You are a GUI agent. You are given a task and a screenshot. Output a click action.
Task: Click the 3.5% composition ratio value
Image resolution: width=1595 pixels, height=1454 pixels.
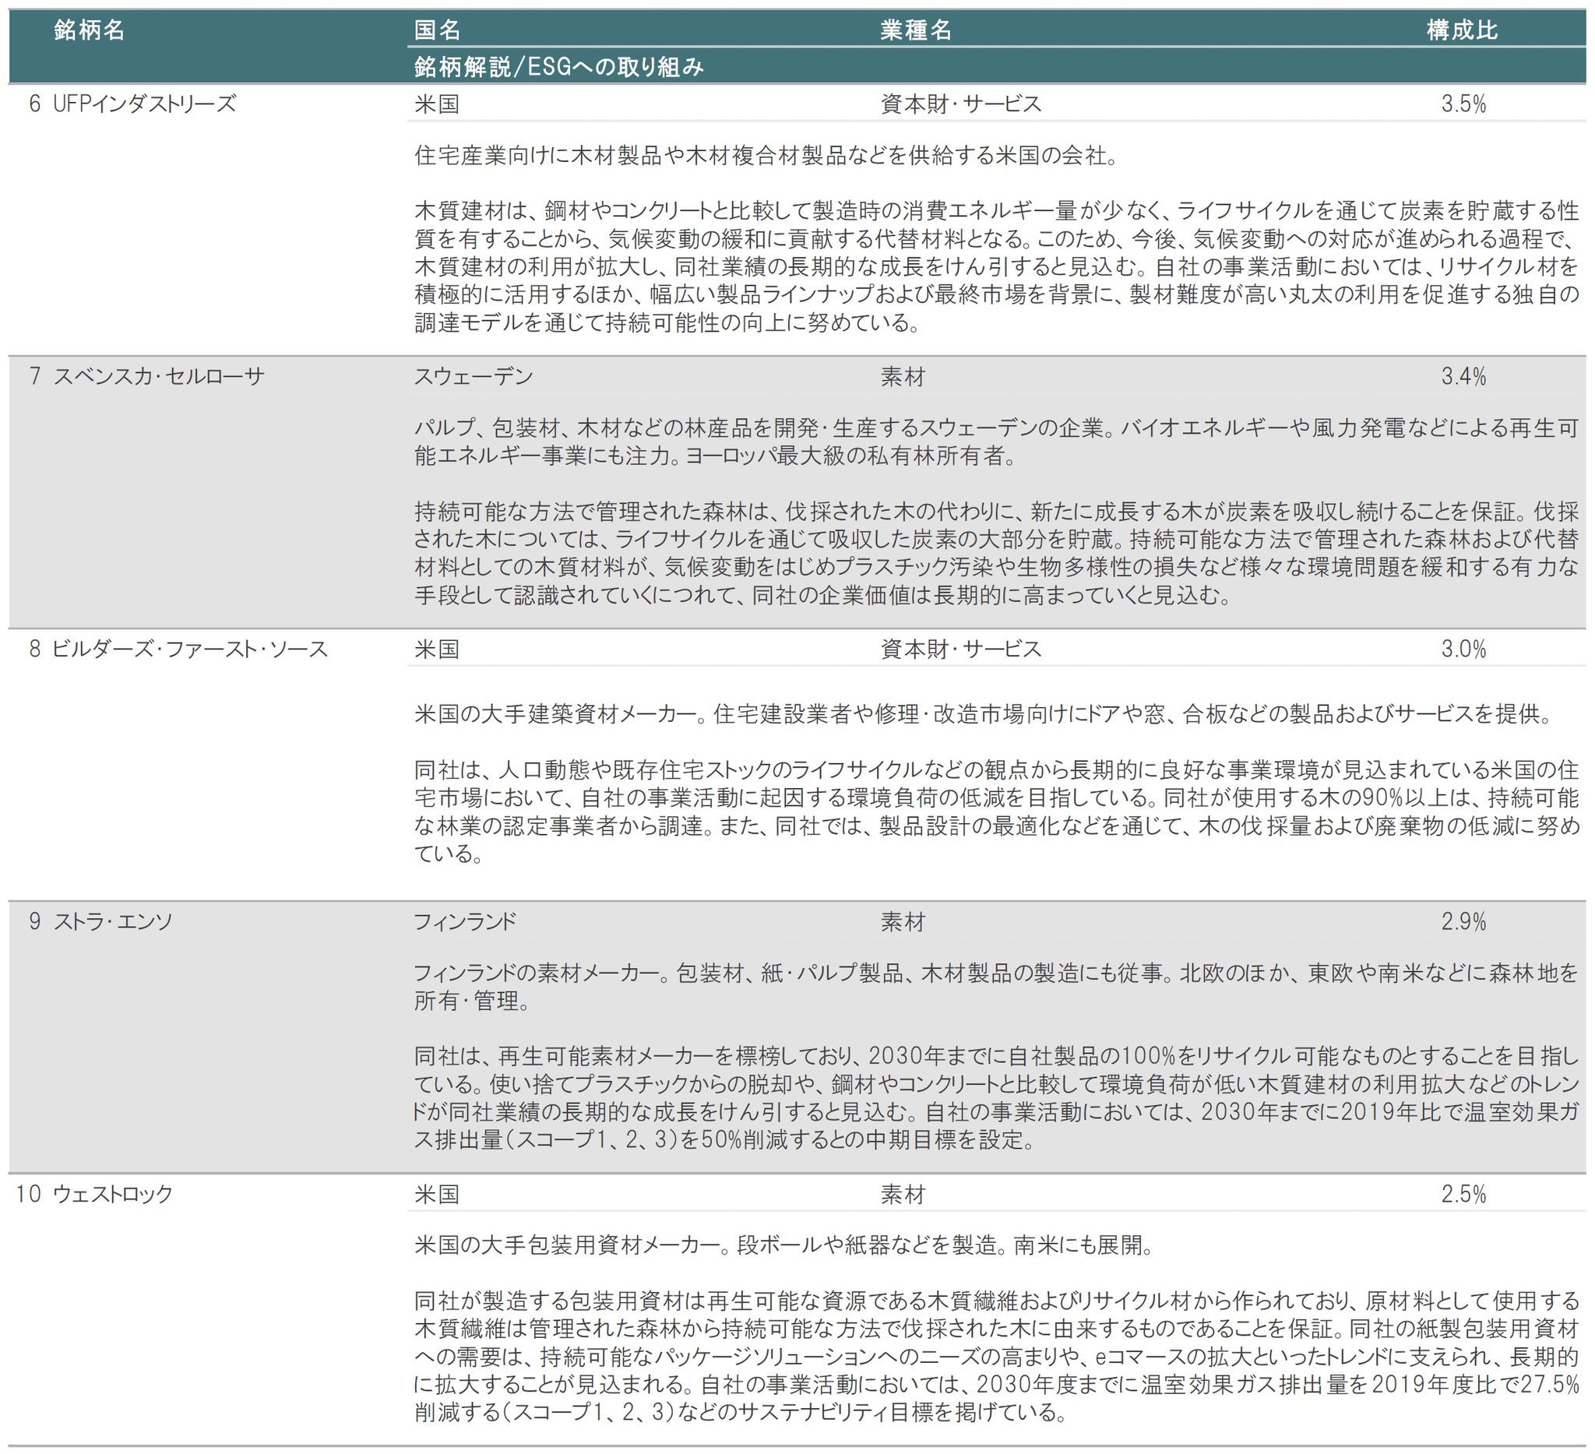click(x=1463, y=104)
